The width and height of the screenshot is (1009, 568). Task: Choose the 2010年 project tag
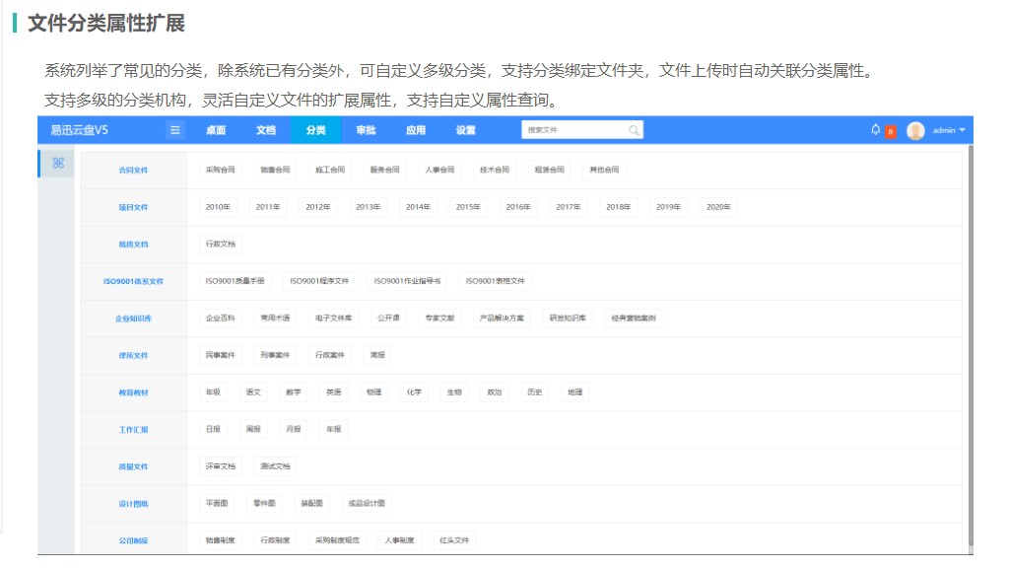(218, 207)
